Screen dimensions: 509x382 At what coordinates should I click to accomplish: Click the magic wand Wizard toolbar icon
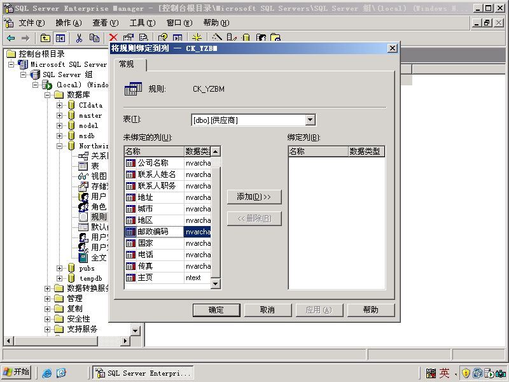coord(216,38)
